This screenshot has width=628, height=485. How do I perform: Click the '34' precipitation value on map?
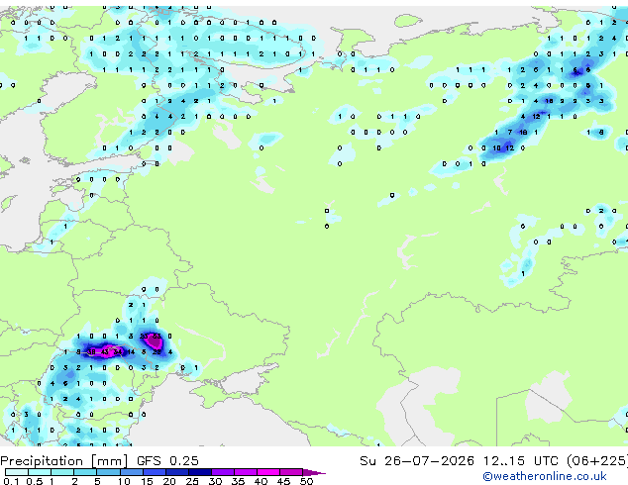click(x=117, y=352)
